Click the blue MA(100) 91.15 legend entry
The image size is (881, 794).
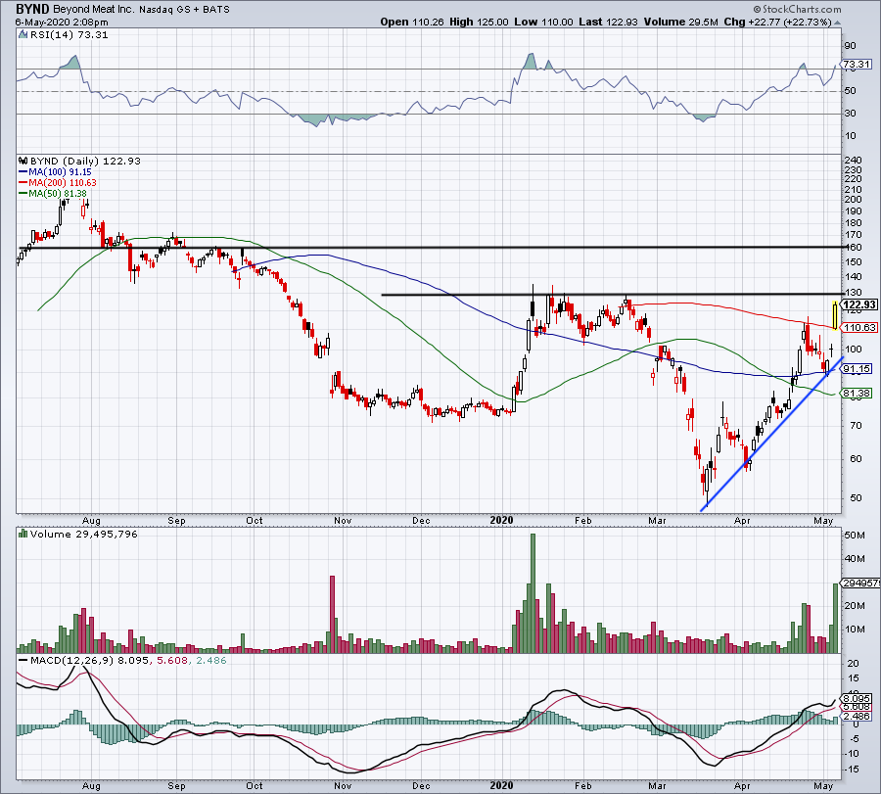[55, 172]
